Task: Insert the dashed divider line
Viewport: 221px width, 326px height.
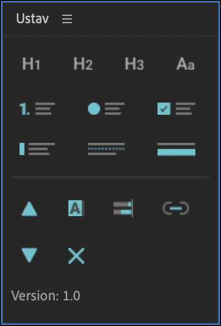Action: [x=106, y=149]
